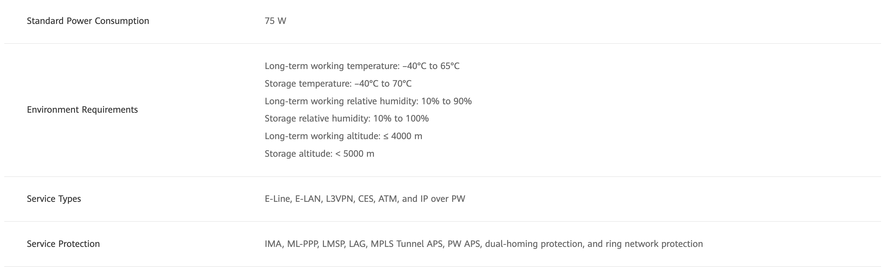Click the long-term working temperature line
Image resolution: width=886 pixels, height=267 pixels.
[362, 66]
